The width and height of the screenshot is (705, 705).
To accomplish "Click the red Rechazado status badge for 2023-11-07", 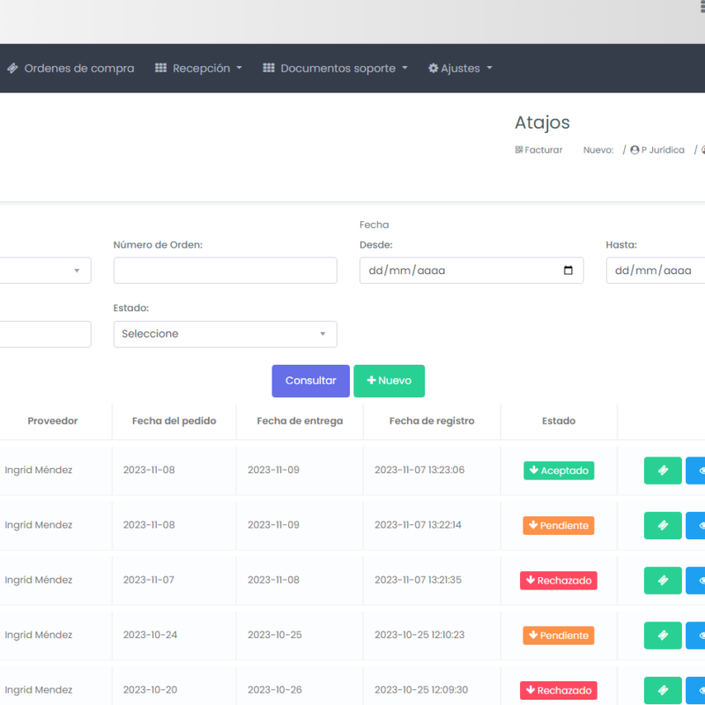I will pyautogui.click(x=558, y=581).
